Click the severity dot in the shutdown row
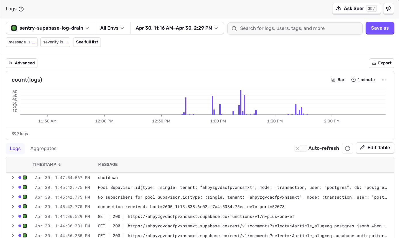This screenshot has width=399, height=238. pos(20,178)
